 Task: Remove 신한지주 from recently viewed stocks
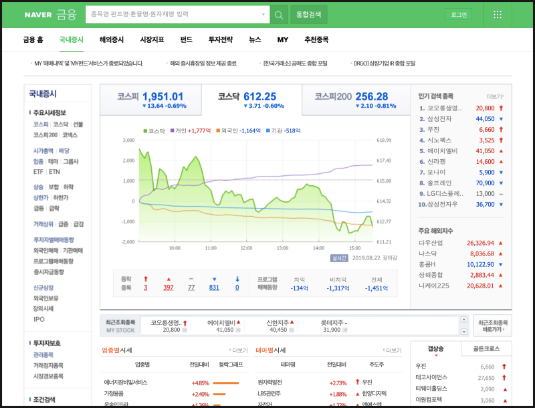[x=292, y=330]
